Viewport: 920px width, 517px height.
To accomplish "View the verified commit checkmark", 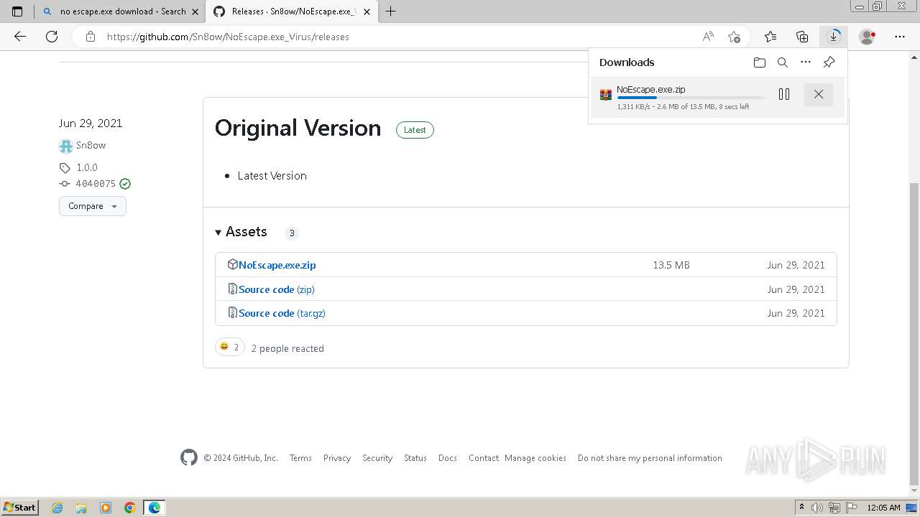I will click(x=125, y=184).
